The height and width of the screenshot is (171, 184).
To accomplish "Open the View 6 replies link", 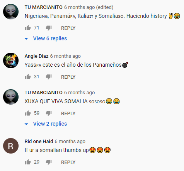I will point(50,38).
